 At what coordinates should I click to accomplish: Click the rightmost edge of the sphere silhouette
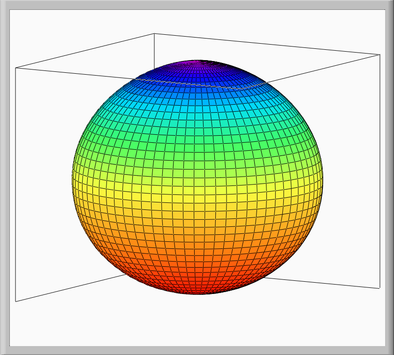coord(323,178)
